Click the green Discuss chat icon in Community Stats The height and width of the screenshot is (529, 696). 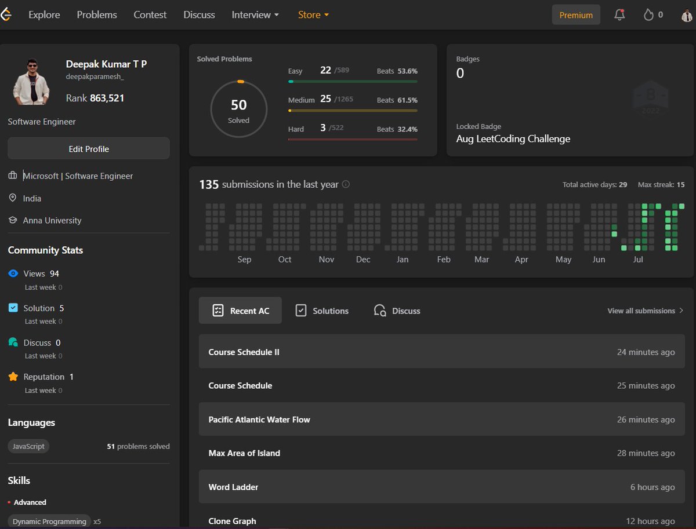tap(13, 342)
